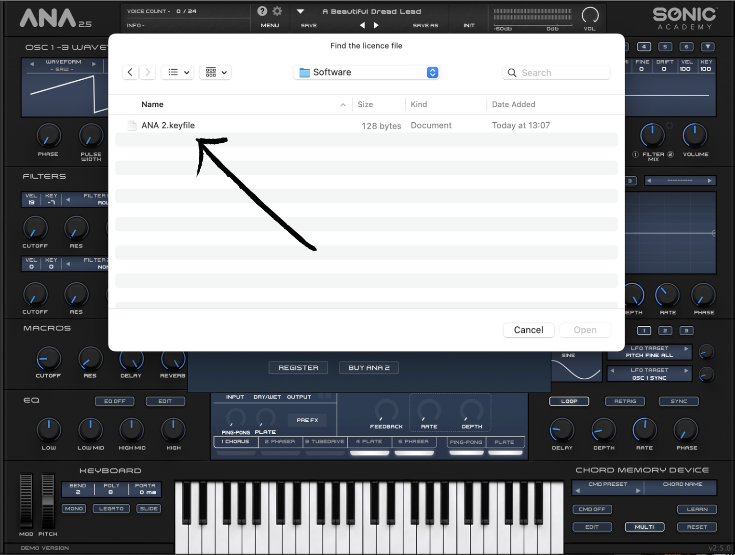Image resolution: width=735 pixels, height=555 pixels.
Task: Adjust the macro REVERB knob
Action: (x=173, y=359)
